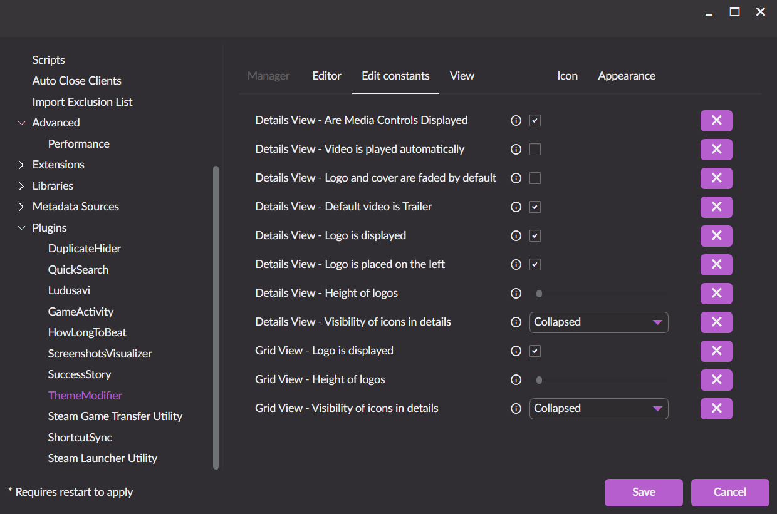This screenshot has height=514, width=777.
Task: Save the settings
Action: [644, 492]
